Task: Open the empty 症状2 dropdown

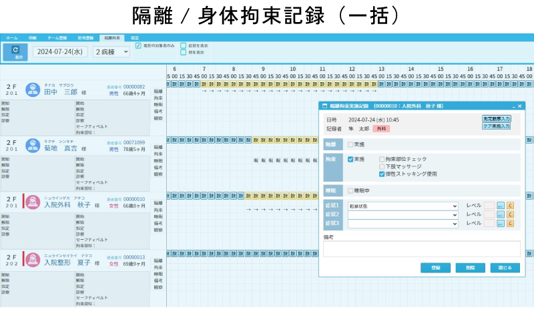Action: (x=403, y=214)
